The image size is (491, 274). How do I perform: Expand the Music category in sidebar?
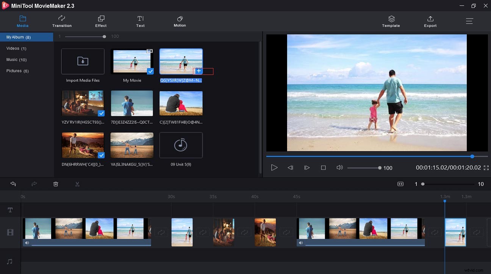pyautogui.click(x=17, y=60)
